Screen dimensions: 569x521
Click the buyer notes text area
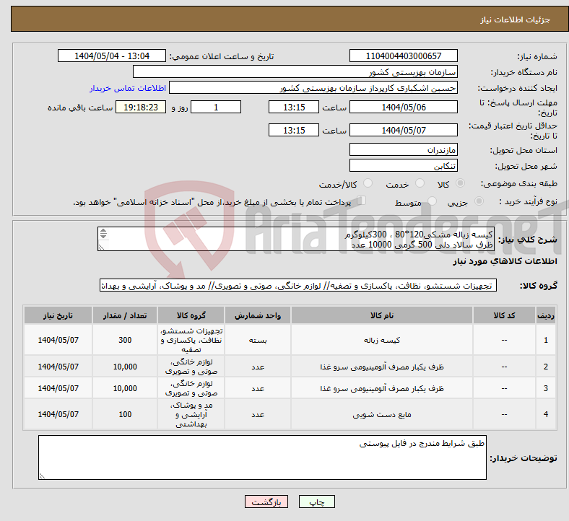tap(262, 457)
